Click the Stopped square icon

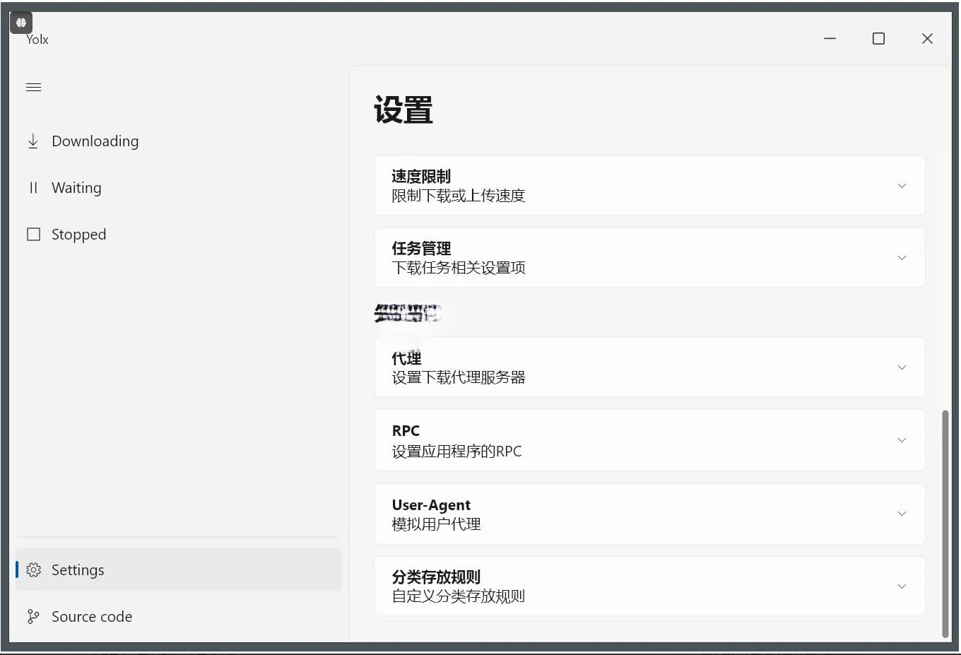33,235
